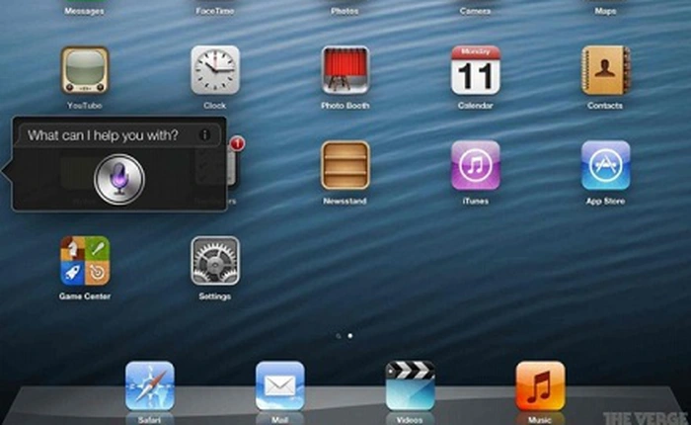Open the Clock app
Image resolution: width=691 pixels, height=425 pixels.
(215, 70)
